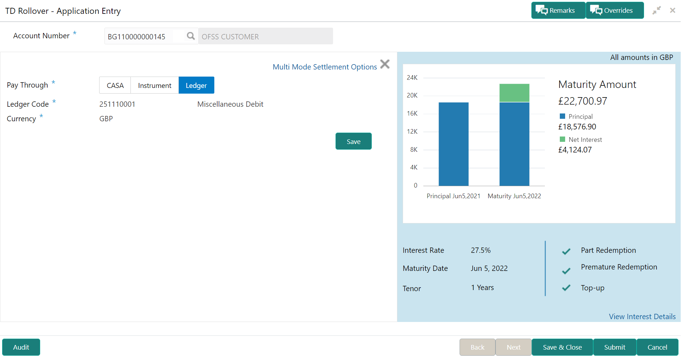Image resolution: width=681 pixels, height=356 pixels.
Task: Open the Remarks dialog
Action: point(558,10)
